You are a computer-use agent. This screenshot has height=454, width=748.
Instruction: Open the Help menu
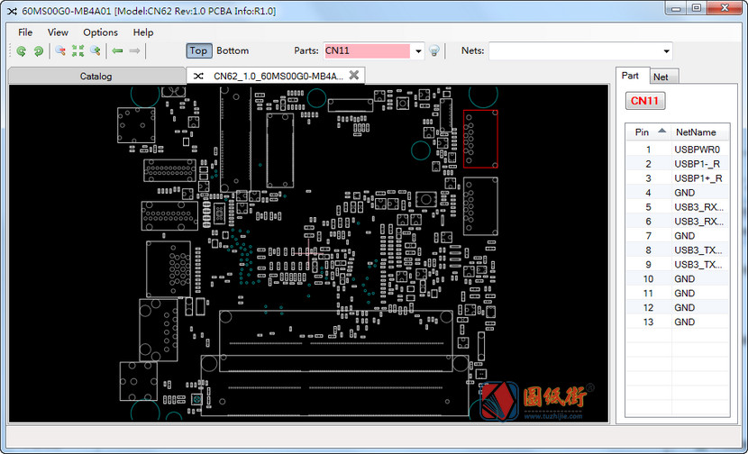pyautogui.click(x=143, y=32)
